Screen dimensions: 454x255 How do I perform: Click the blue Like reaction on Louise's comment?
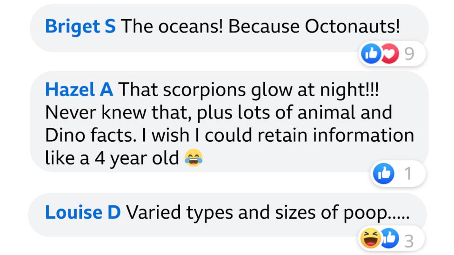pos(389,239)
